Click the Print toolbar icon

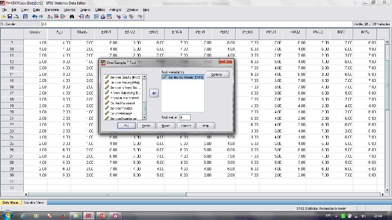point(16,17)
